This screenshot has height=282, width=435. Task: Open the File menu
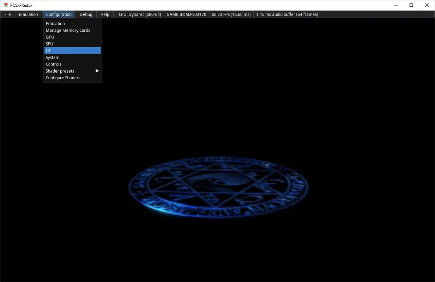pos(7,14)
